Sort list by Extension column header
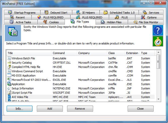 [132, 53]
